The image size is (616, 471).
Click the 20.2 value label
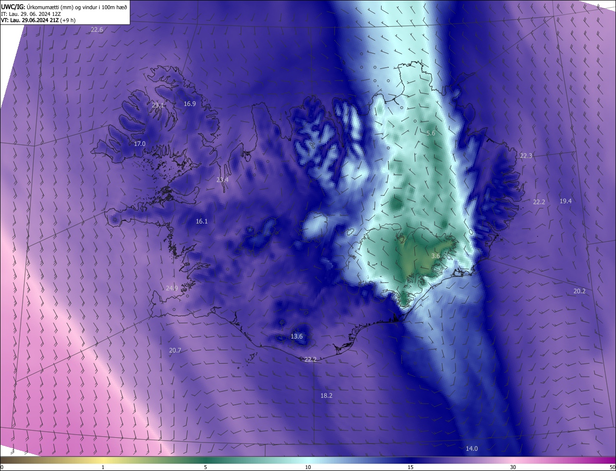(579, 291)
